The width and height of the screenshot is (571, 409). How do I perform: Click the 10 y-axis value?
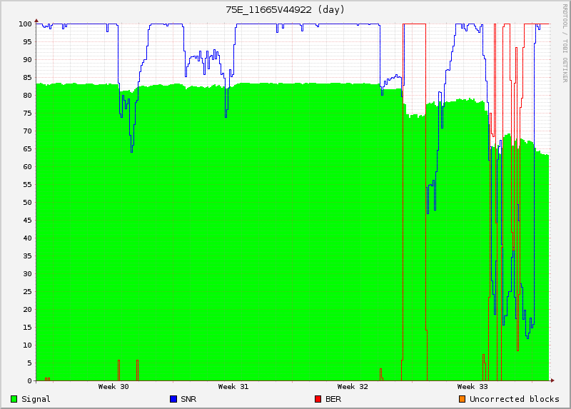pyautogui.click(x=27, y=345)
